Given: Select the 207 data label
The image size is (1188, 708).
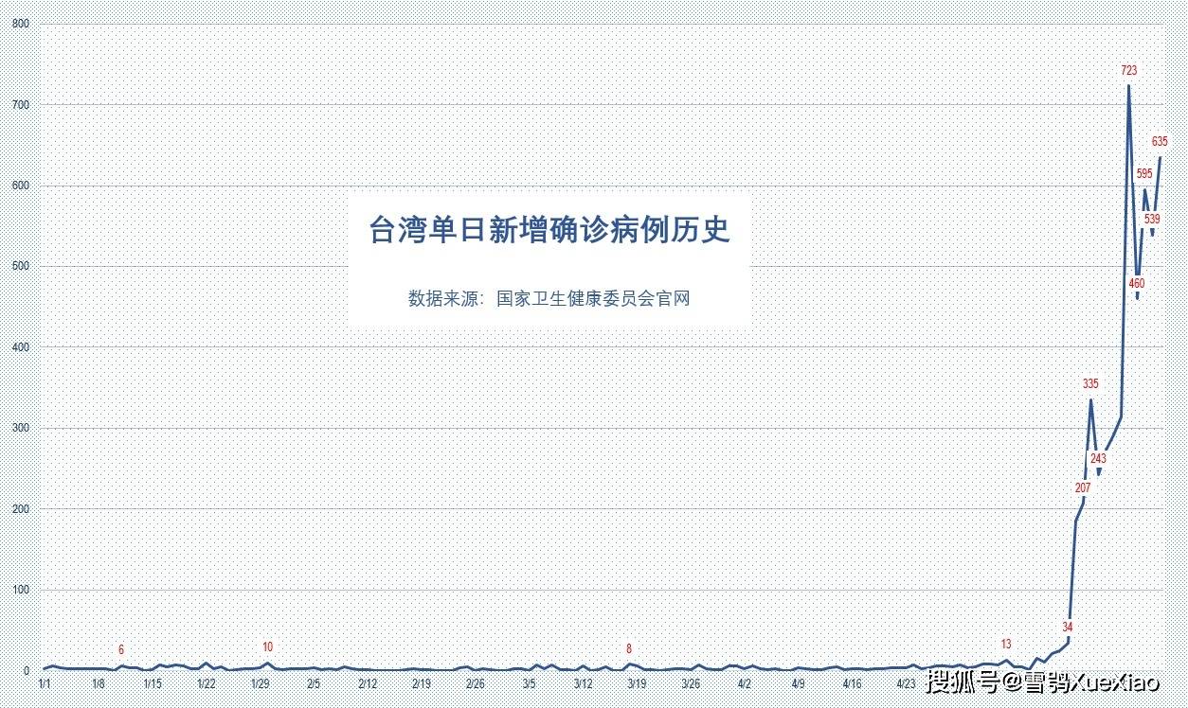Looking at the screenshot, I should point(1083,488).
